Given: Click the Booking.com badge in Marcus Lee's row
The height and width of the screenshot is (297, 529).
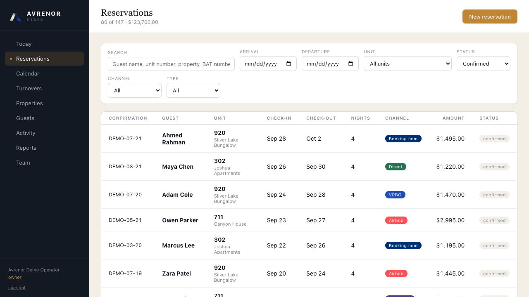Looking at the screenshot, I should coord(403,245).
